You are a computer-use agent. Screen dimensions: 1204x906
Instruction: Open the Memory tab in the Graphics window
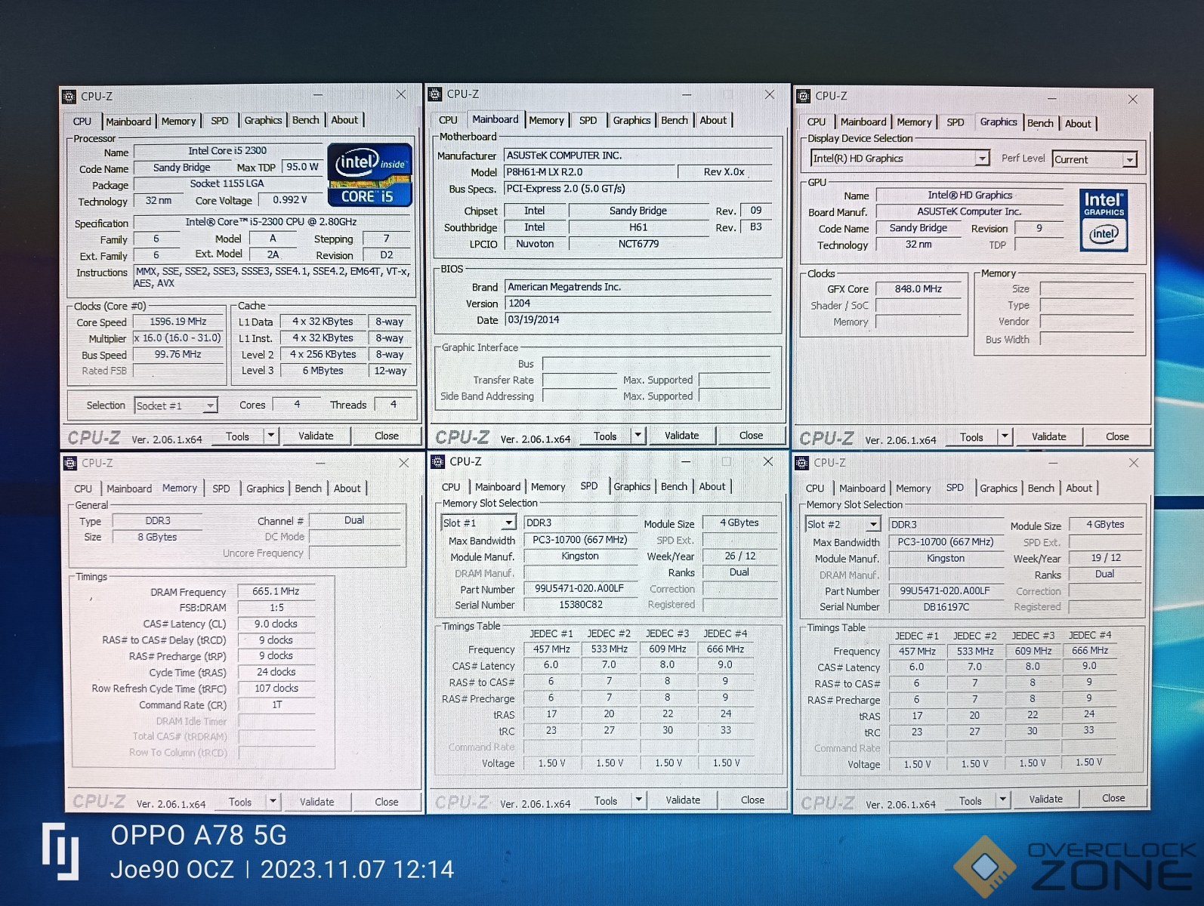pos(914,122)
